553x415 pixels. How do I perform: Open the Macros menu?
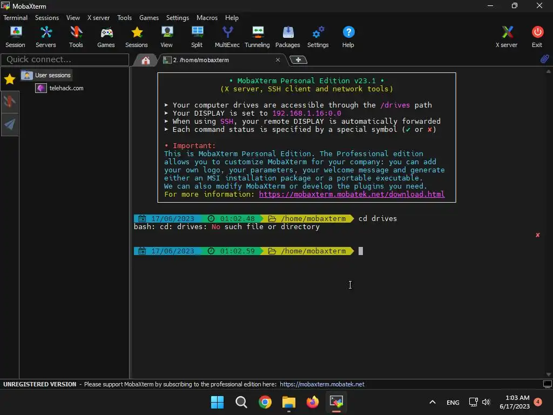[x=207, y=18]
